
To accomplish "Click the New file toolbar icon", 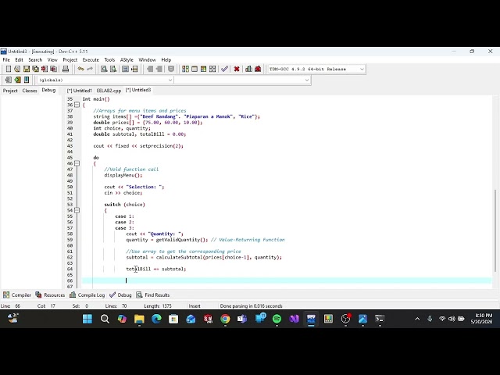I will 9,69.
